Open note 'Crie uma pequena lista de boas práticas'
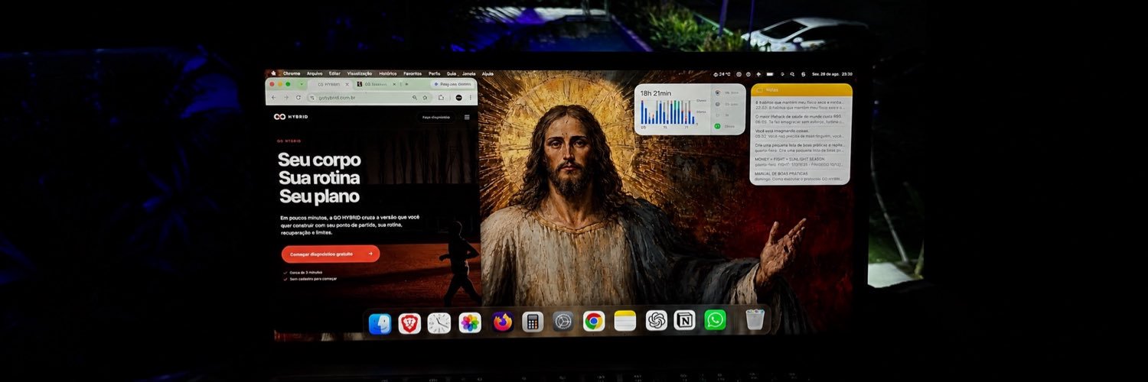This screenshot has height=382, width=1148. tap(799, 147)
